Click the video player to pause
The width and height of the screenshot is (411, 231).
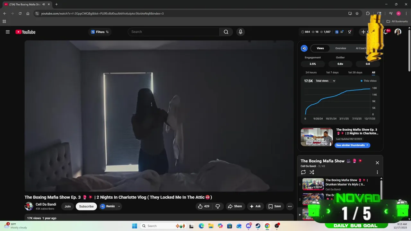pyautogui.click(x=159, y=116)
